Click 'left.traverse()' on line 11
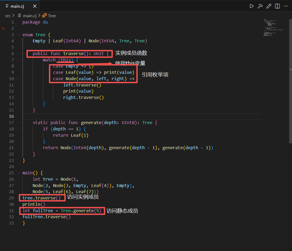 coord(82,85)
